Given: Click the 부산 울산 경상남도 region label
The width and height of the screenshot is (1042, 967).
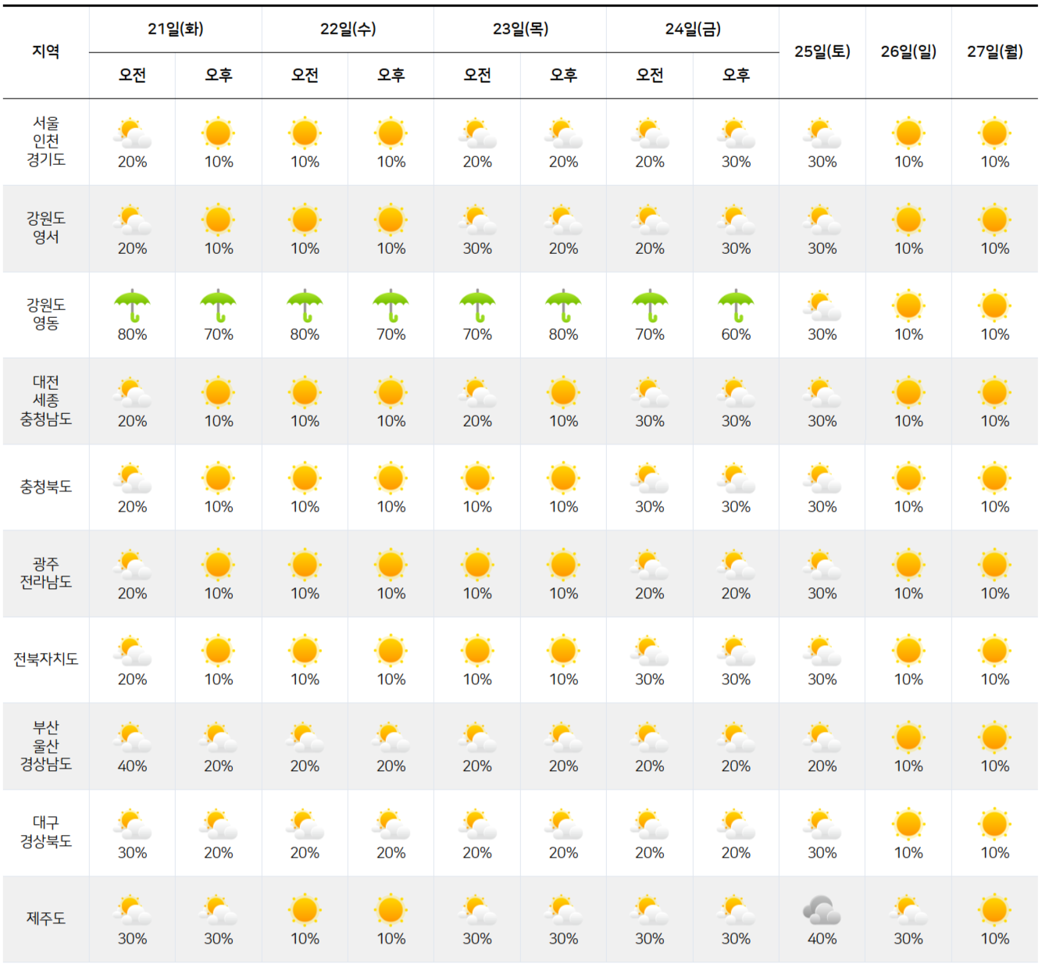Looking at the screenshot, I should pyautogui.click(x=46, y=746).
